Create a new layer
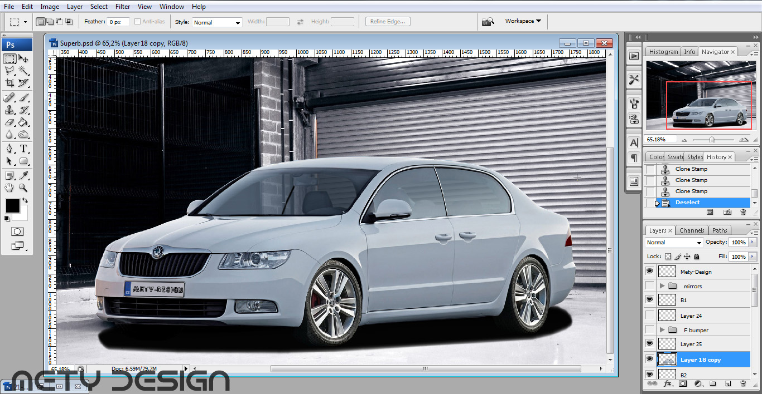The width and height of the screenshot is (762, 394). point(727,383)
